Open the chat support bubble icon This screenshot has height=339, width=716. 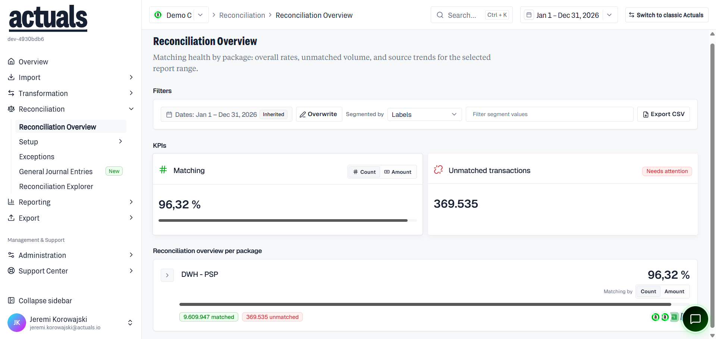[x=695, y=319]
